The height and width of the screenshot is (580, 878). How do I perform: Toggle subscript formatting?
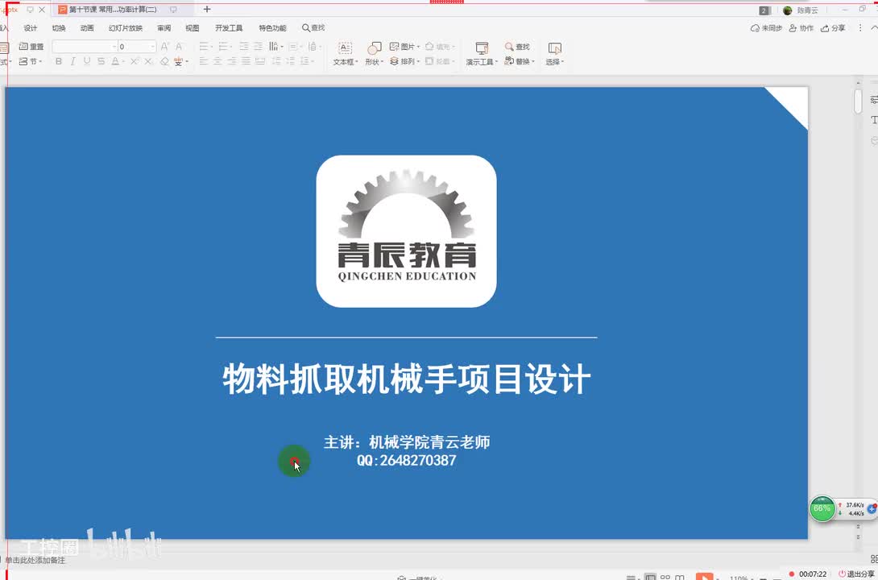(x=148, y=61)
